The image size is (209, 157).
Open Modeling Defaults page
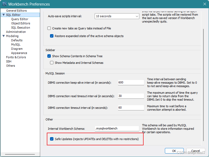pos(17,40)
